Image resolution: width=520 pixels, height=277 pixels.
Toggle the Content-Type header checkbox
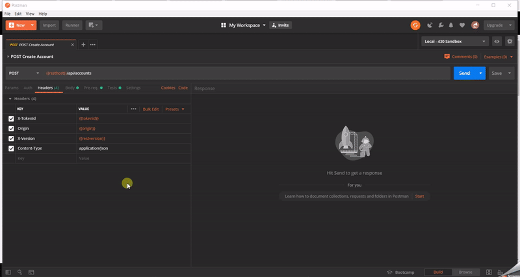tap(11, 148)
